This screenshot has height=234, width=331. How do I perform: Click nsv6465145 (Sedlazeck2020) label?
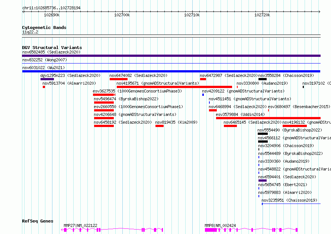(x=253, y=122)
